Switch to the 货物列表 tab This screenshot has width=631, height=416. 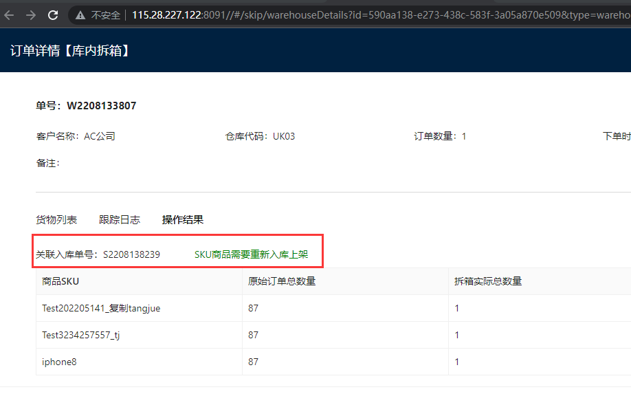[x=56, y=220]
